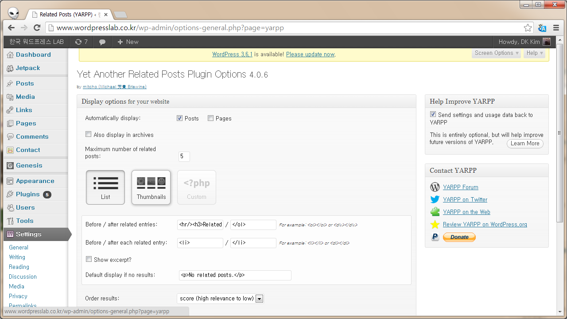Screen dimensions: 567x319
Task: Tick the Show excerpt checkbox
Action: pyautogui.click(x=89, y=259)
